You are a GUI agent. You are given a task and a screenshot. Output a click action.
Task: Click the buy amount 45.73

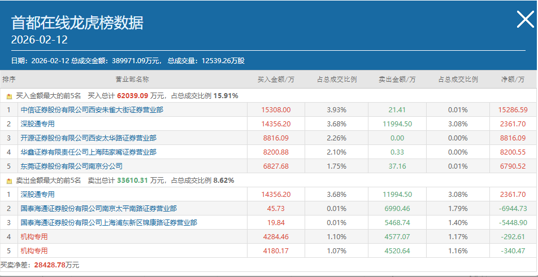[x=276, y=209]
